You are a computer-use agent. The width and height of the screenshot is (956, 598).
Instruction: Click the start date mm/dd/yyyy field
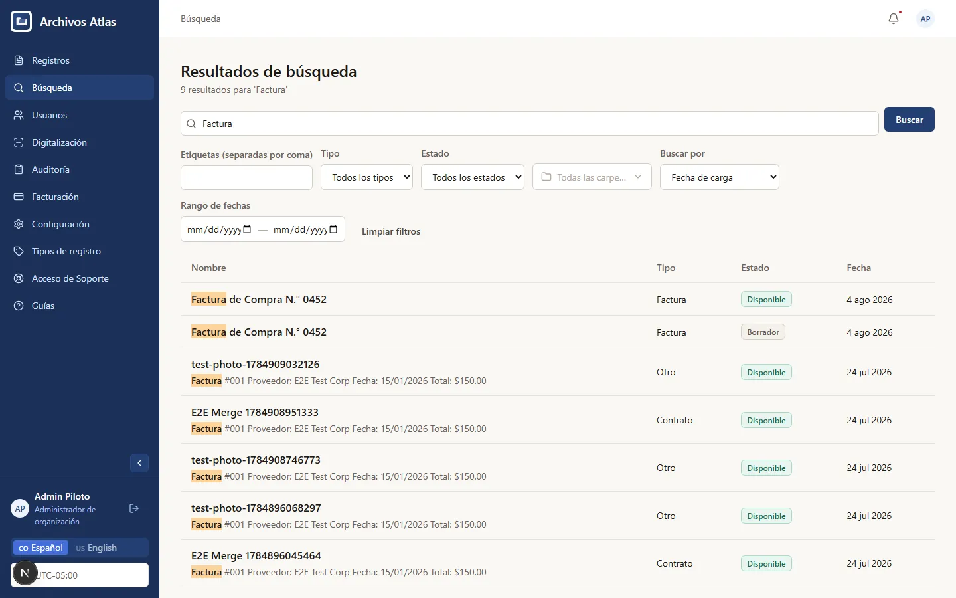(x=219, y=229)
